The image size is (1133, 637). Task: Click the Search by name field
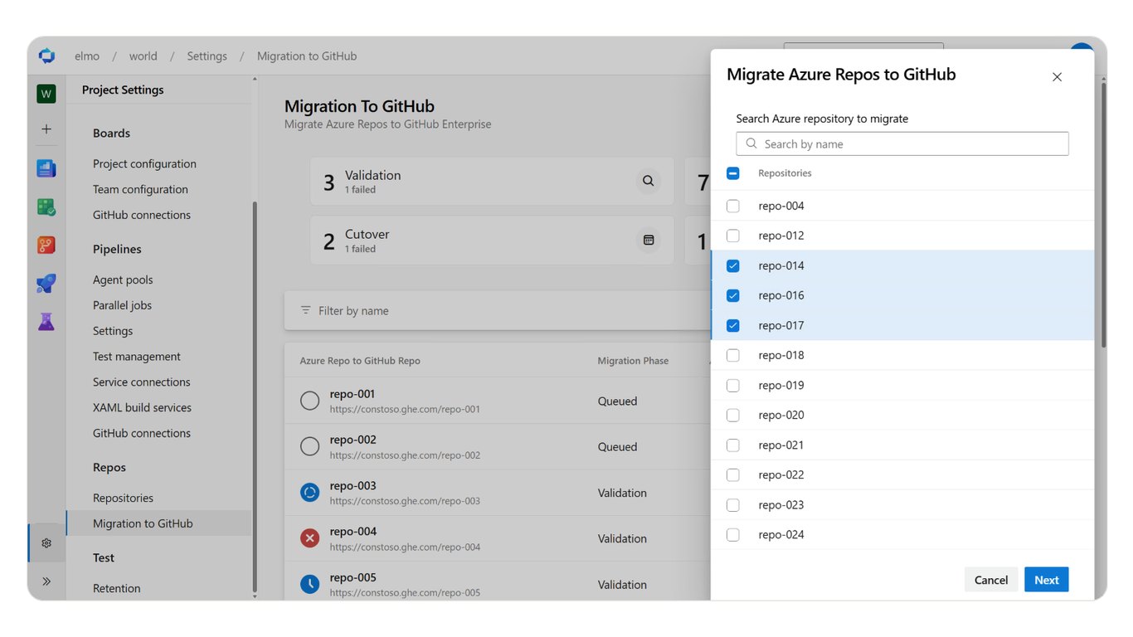[902, 143]
